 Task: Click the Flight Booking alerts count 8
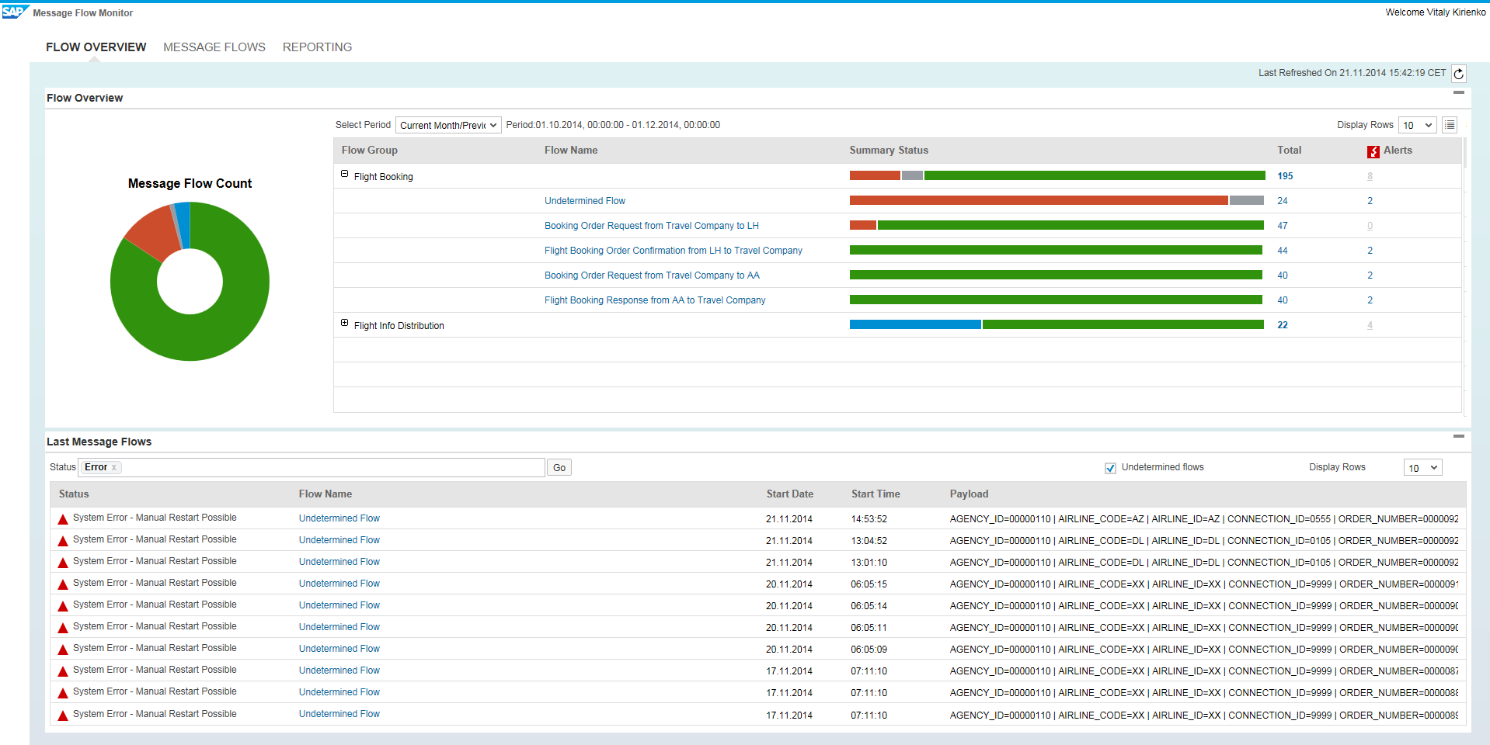click(x=1370, y=176)
